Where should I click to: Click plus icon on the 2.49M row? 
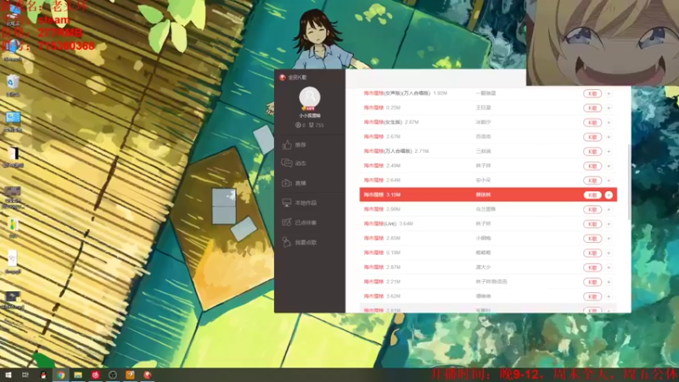(609, 166)
